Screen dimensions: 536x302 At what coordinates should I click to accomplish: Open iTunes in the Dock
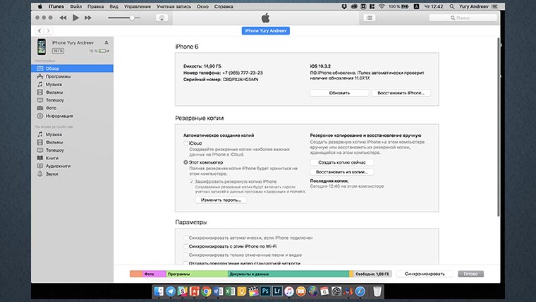coord(289,291)
